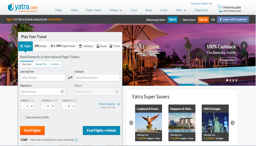Click the swap origin and destination arrows
The image size is (256, 146).
(70, 78)
